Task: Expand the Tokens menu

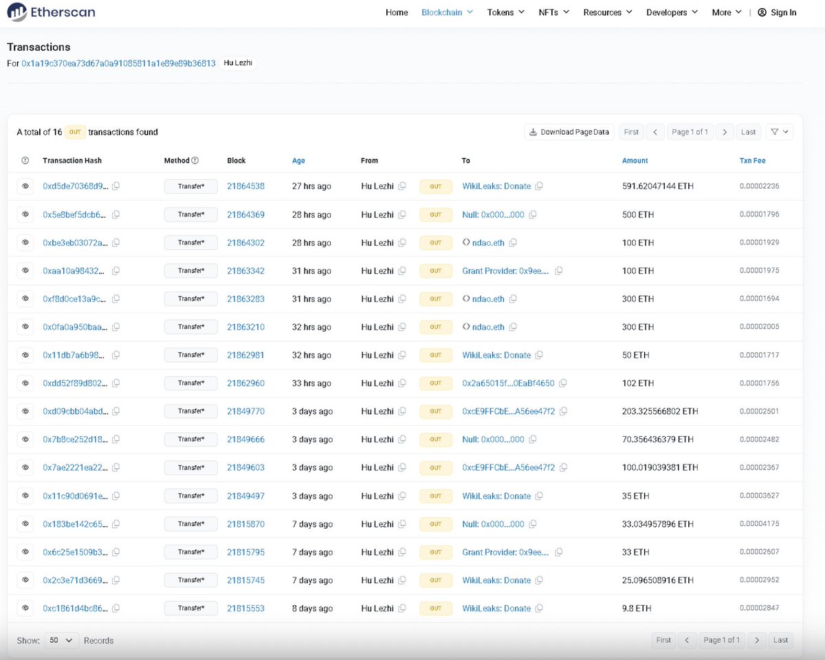Action: 506,12
